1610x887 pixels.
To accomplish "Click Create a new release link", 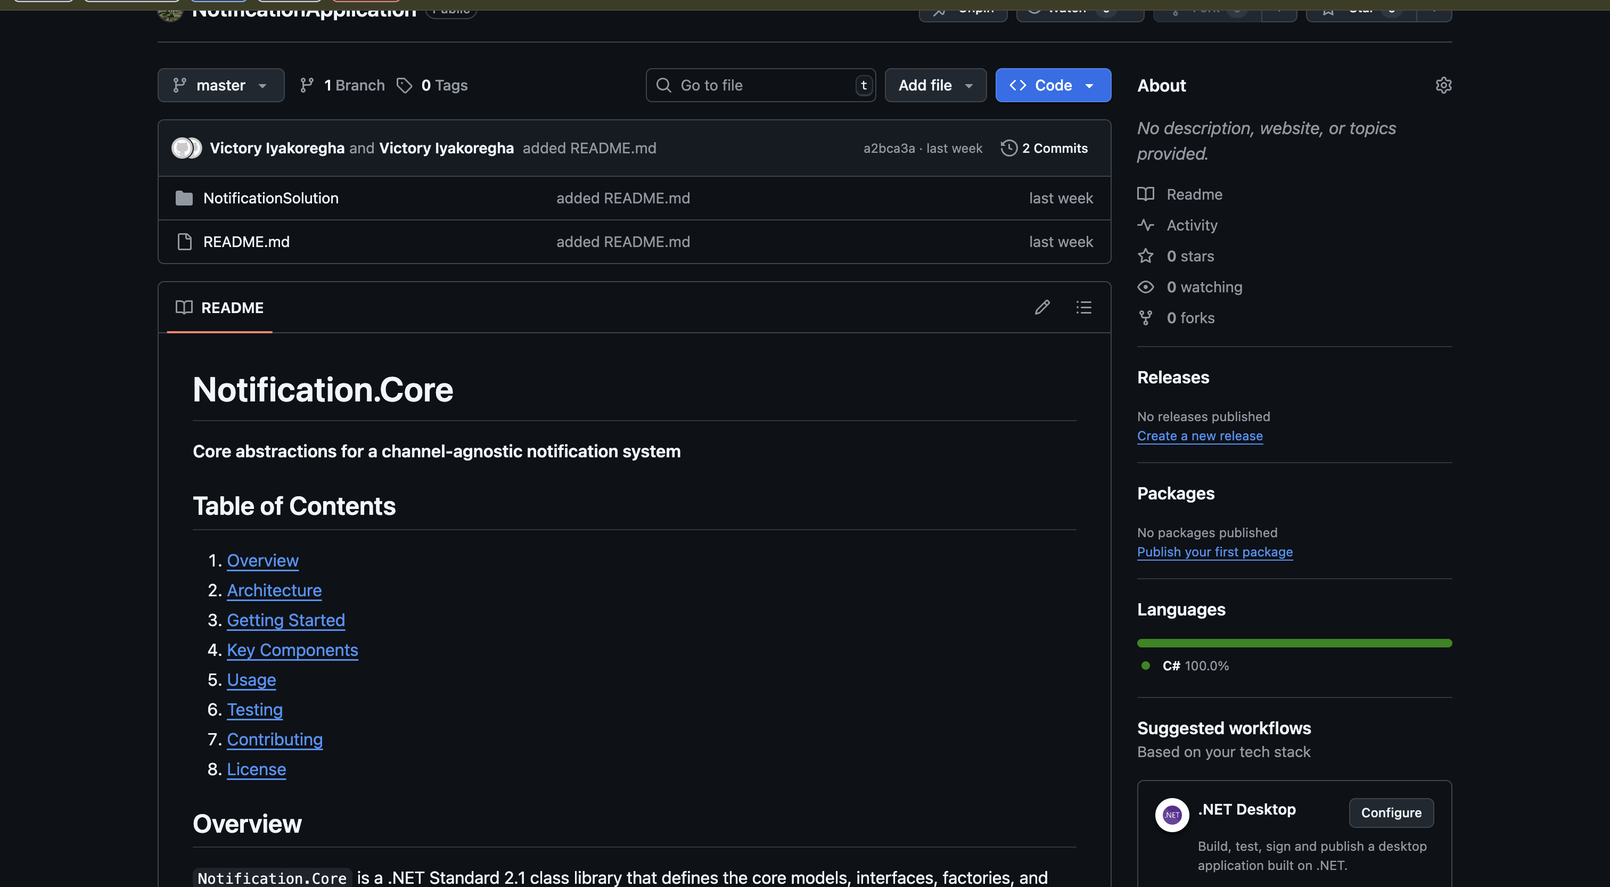I will click(x=1200, y=436).
